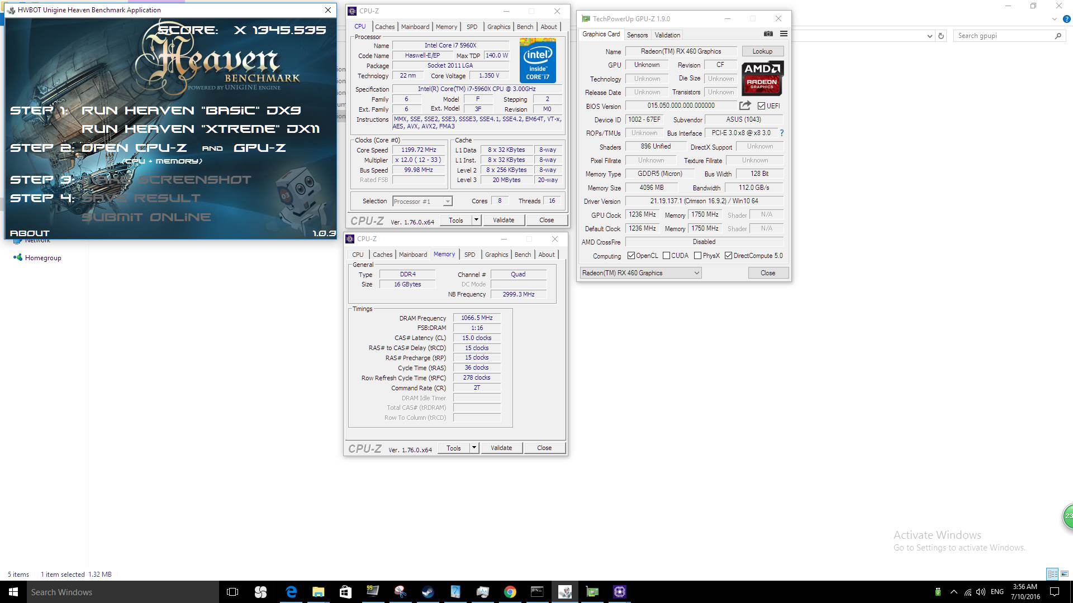The image size is (1073, 603).
Task: Click the camera screenshot icon in GPU-Z
Action: [768, 34]
